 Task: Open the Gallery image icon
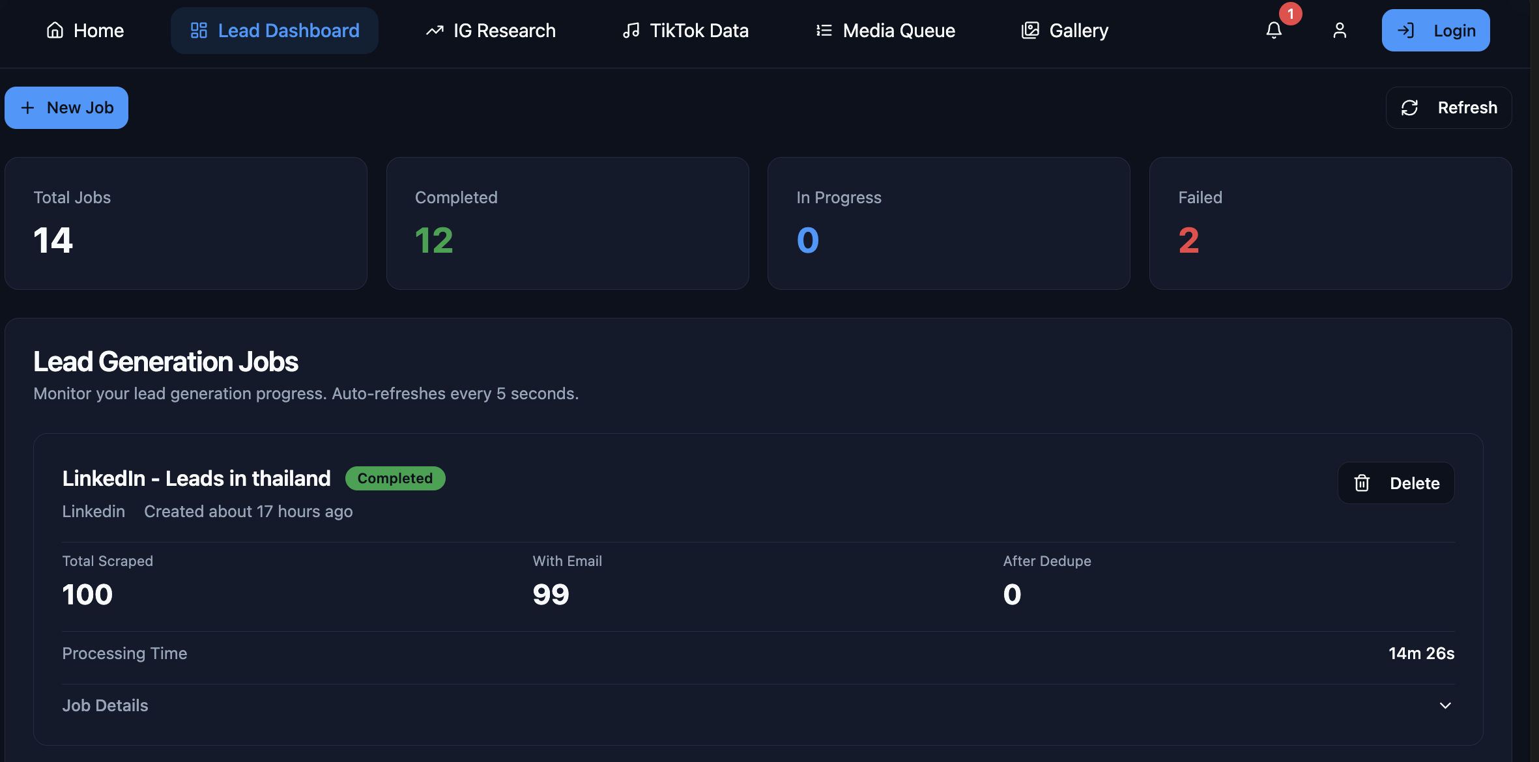coord(1029,30)
